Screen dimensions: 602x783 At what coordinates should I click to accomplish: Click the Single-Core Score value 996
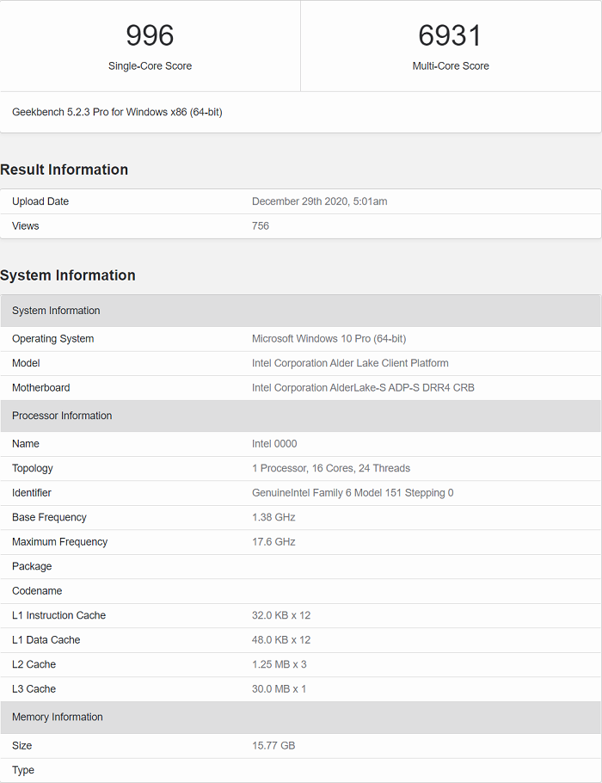[x=150, y=35]
